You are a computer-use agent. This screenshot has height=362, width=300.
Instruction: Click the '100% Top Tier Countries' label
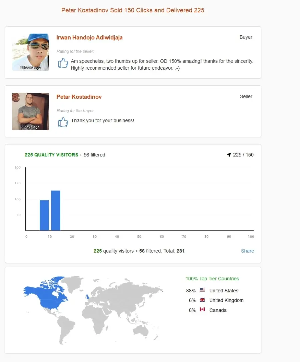pos(212,279)
